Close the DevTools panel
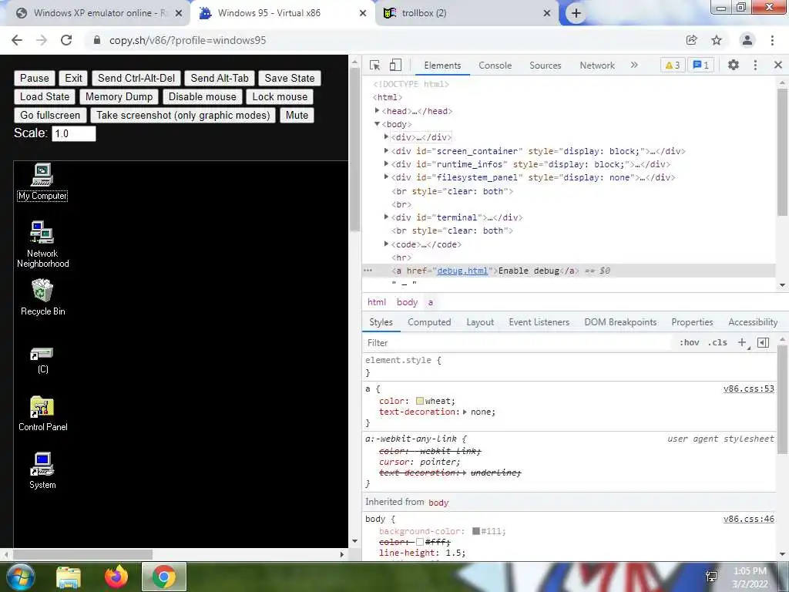The width and height of the screenshot is (789, 592). [x=778, y=65]
